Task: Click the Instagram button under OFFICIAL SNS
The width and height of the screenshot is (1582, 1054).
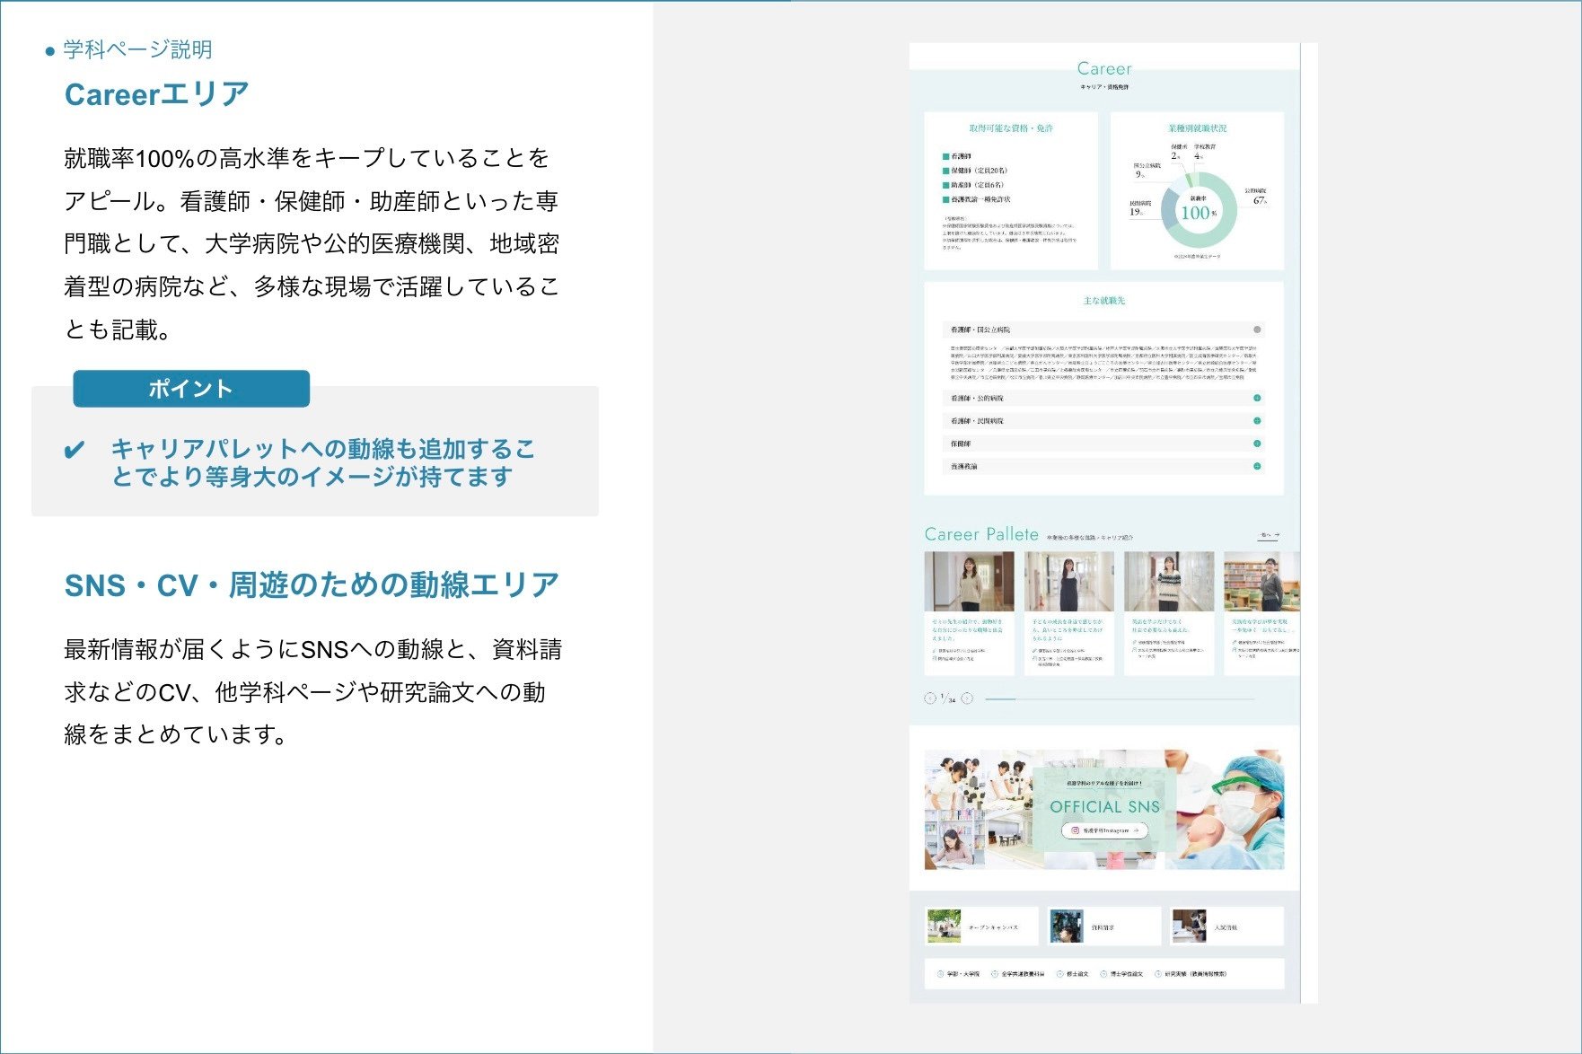Action: pyautogui.click(x=1104, y=831)
